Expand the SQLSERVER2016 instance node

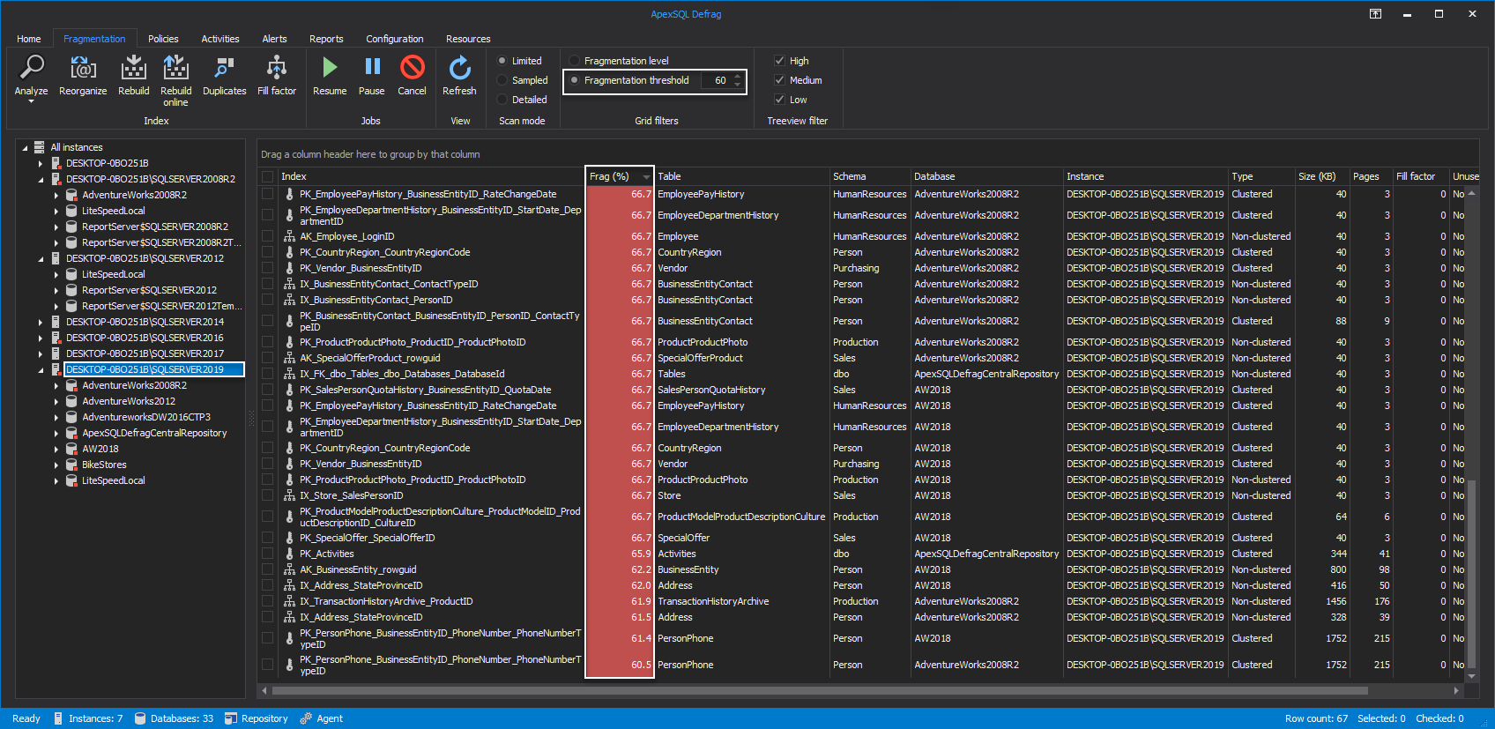click(41, 338)
